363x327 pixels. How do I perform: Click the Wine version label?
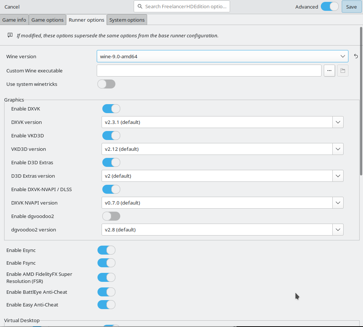pos(21,56)
